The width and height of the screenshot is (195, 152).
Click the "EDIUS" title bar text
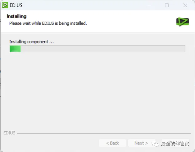16,5
